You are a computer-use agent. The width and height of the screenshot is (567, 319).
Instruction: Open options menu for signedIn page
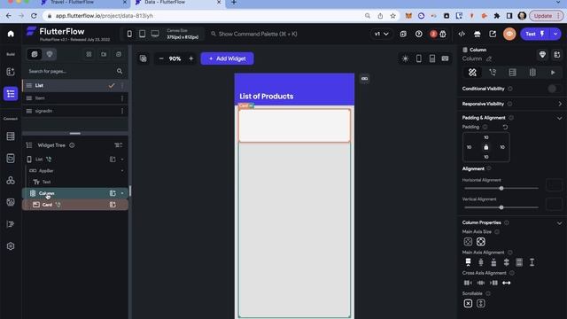click(122, 111)
